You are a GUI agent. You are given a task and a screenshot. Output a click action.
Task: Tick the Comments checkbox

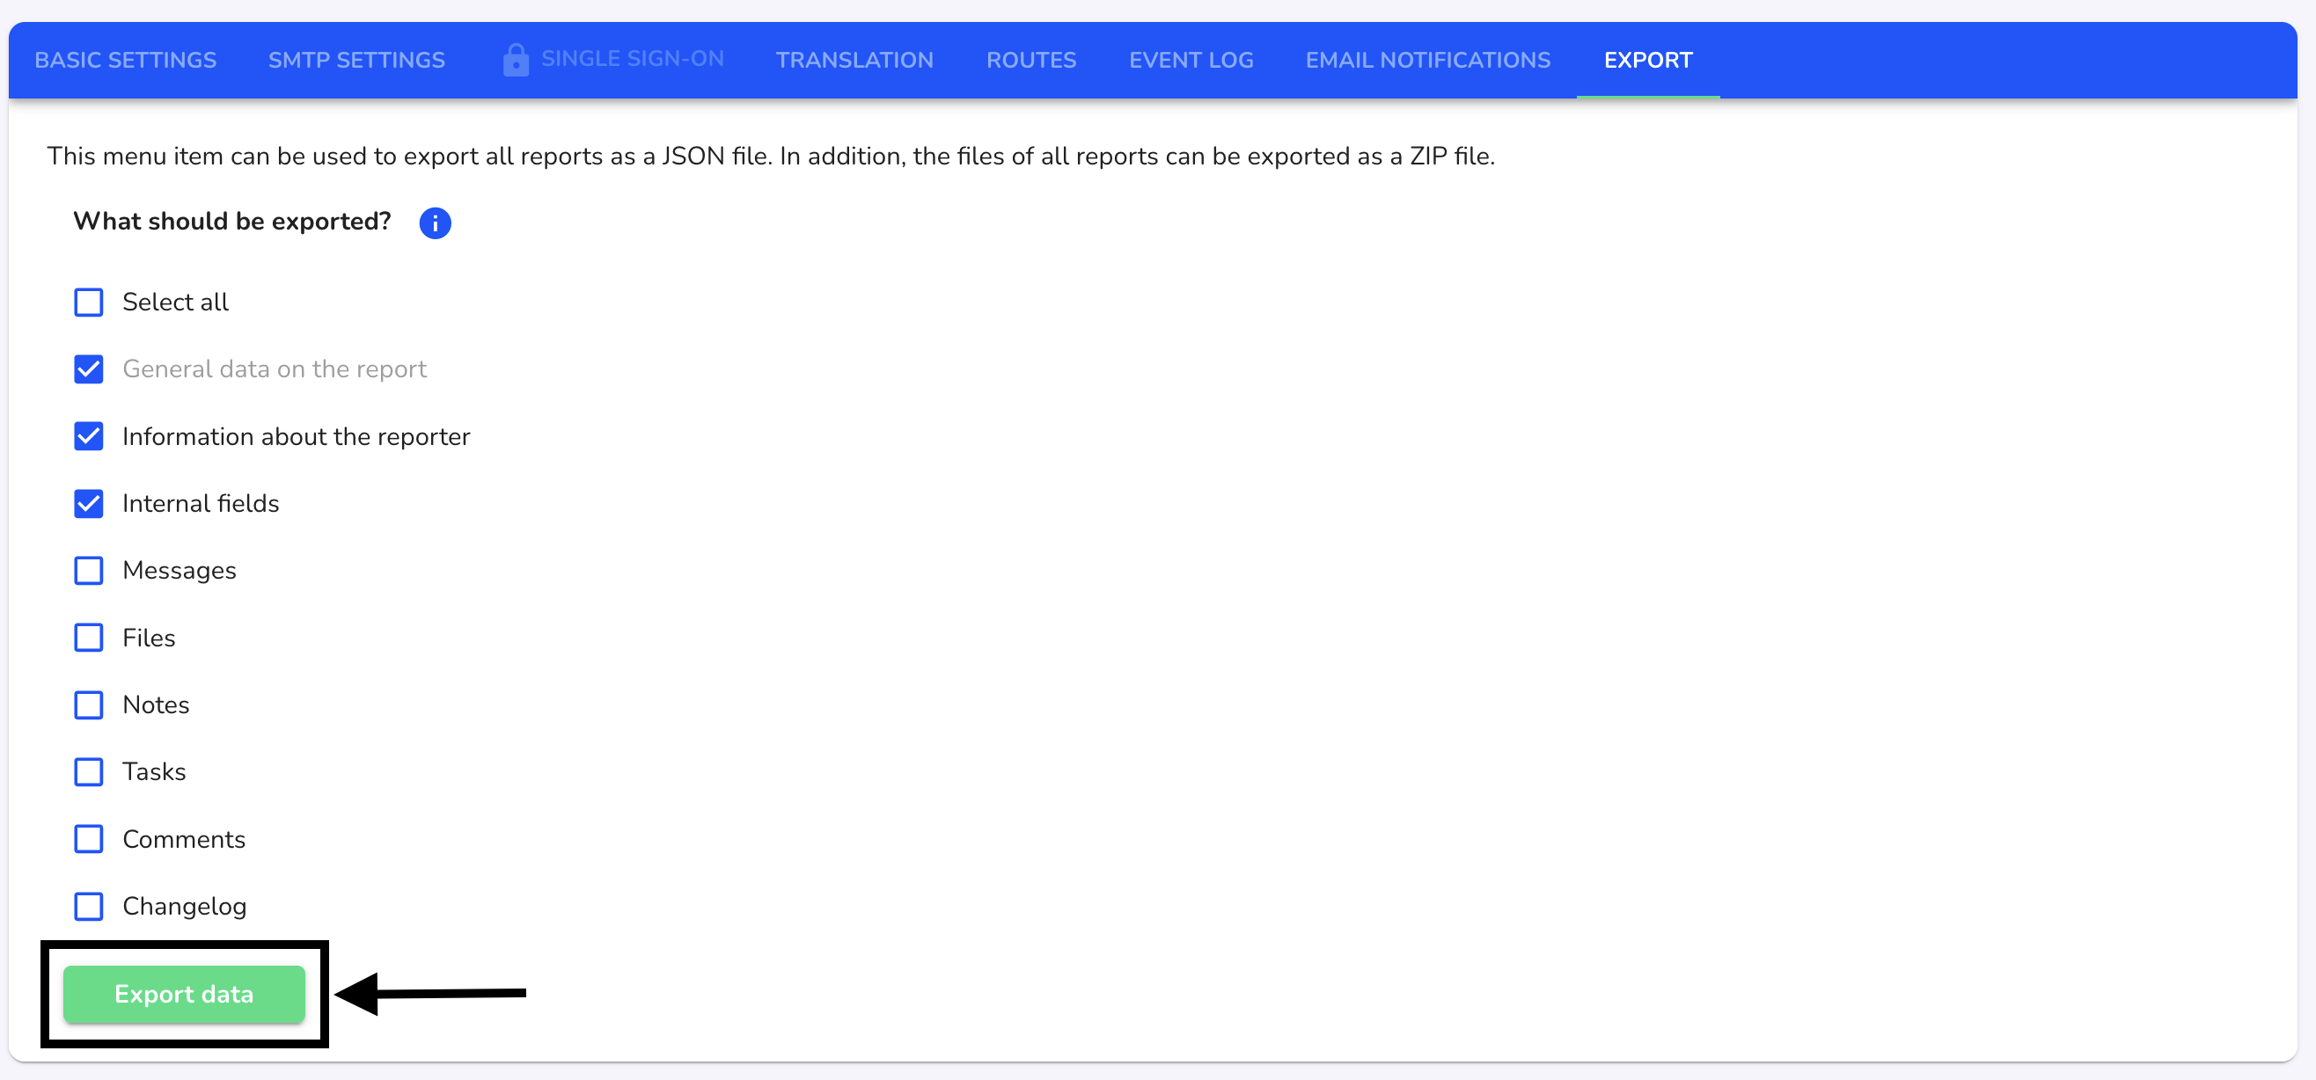point(88,839)
